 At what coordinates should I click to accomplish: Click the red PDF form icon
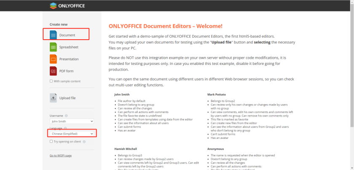[x=53, y=71]
